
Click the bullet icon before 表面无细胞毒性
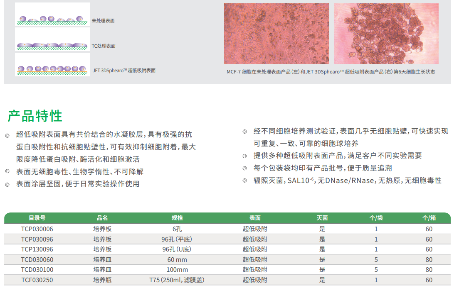pos(7,172)
